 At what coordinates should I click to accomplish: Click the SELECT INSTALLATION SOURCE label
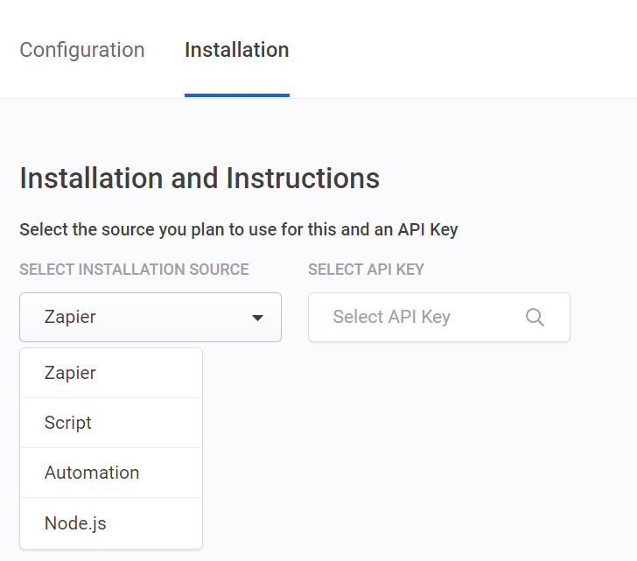(134, 270)
